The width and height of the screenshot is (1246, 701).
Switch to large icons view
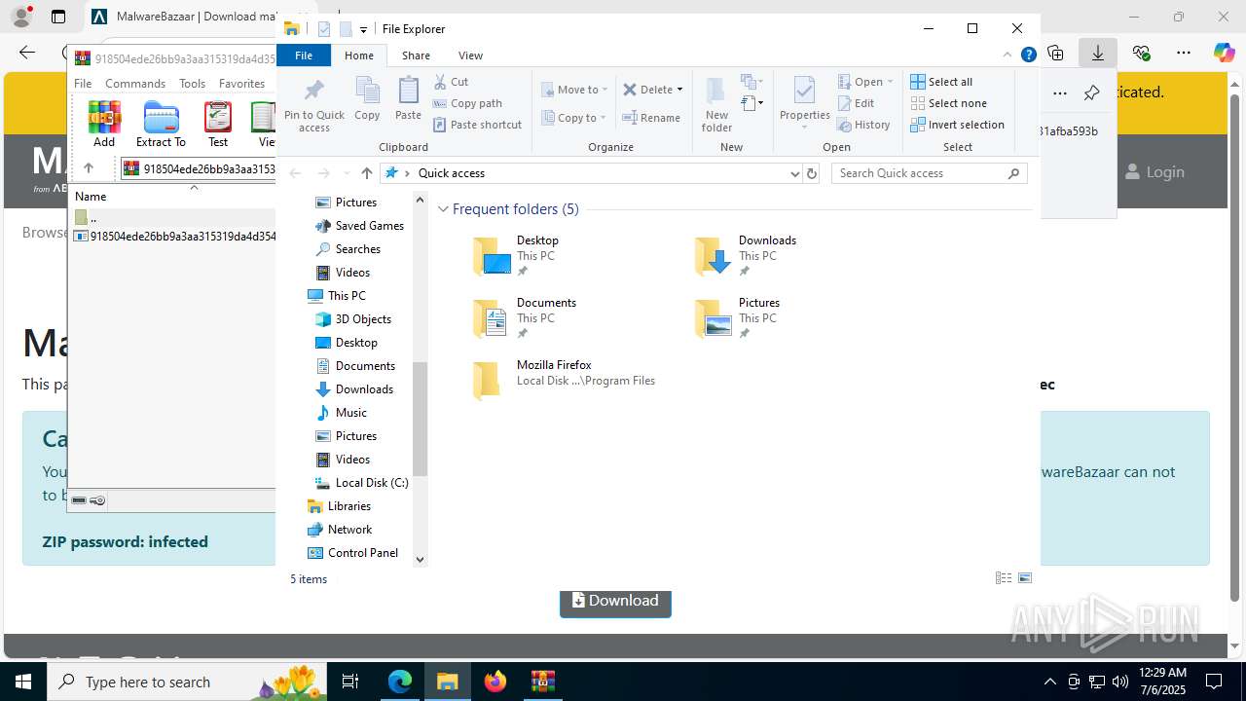click(x=1025, y=578)
